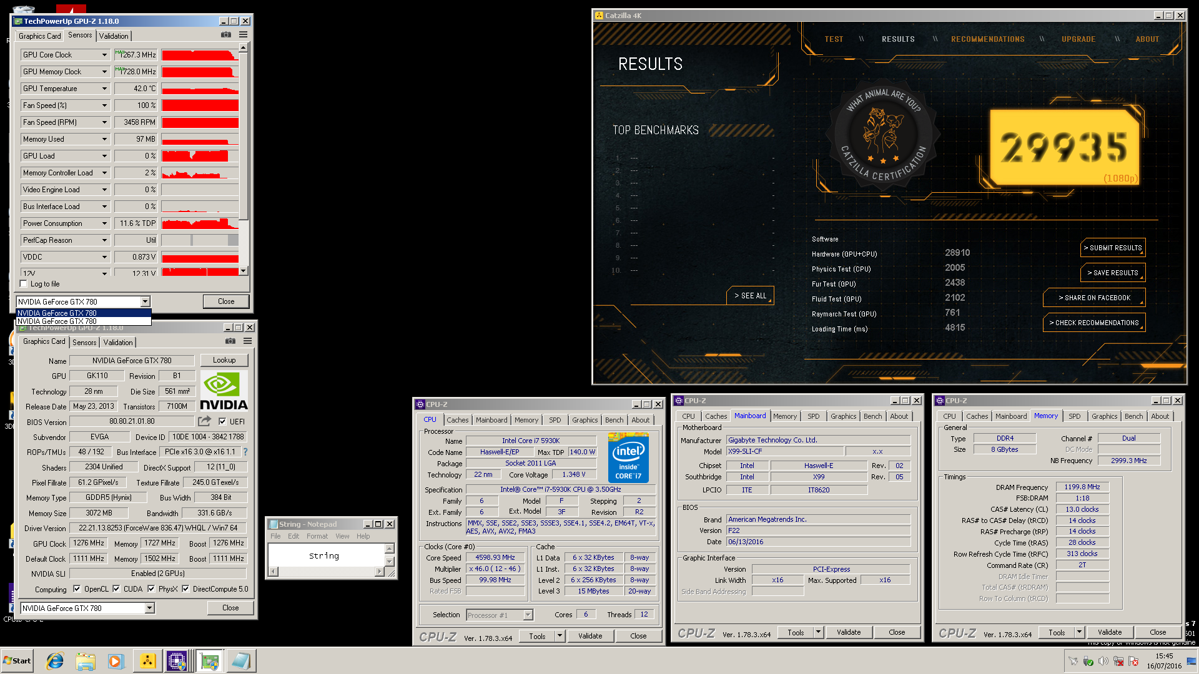This screenshot has width=1199, height=674.
Task: Toggle the DirectCompute 5.0 checkbox
Action: 185,589
